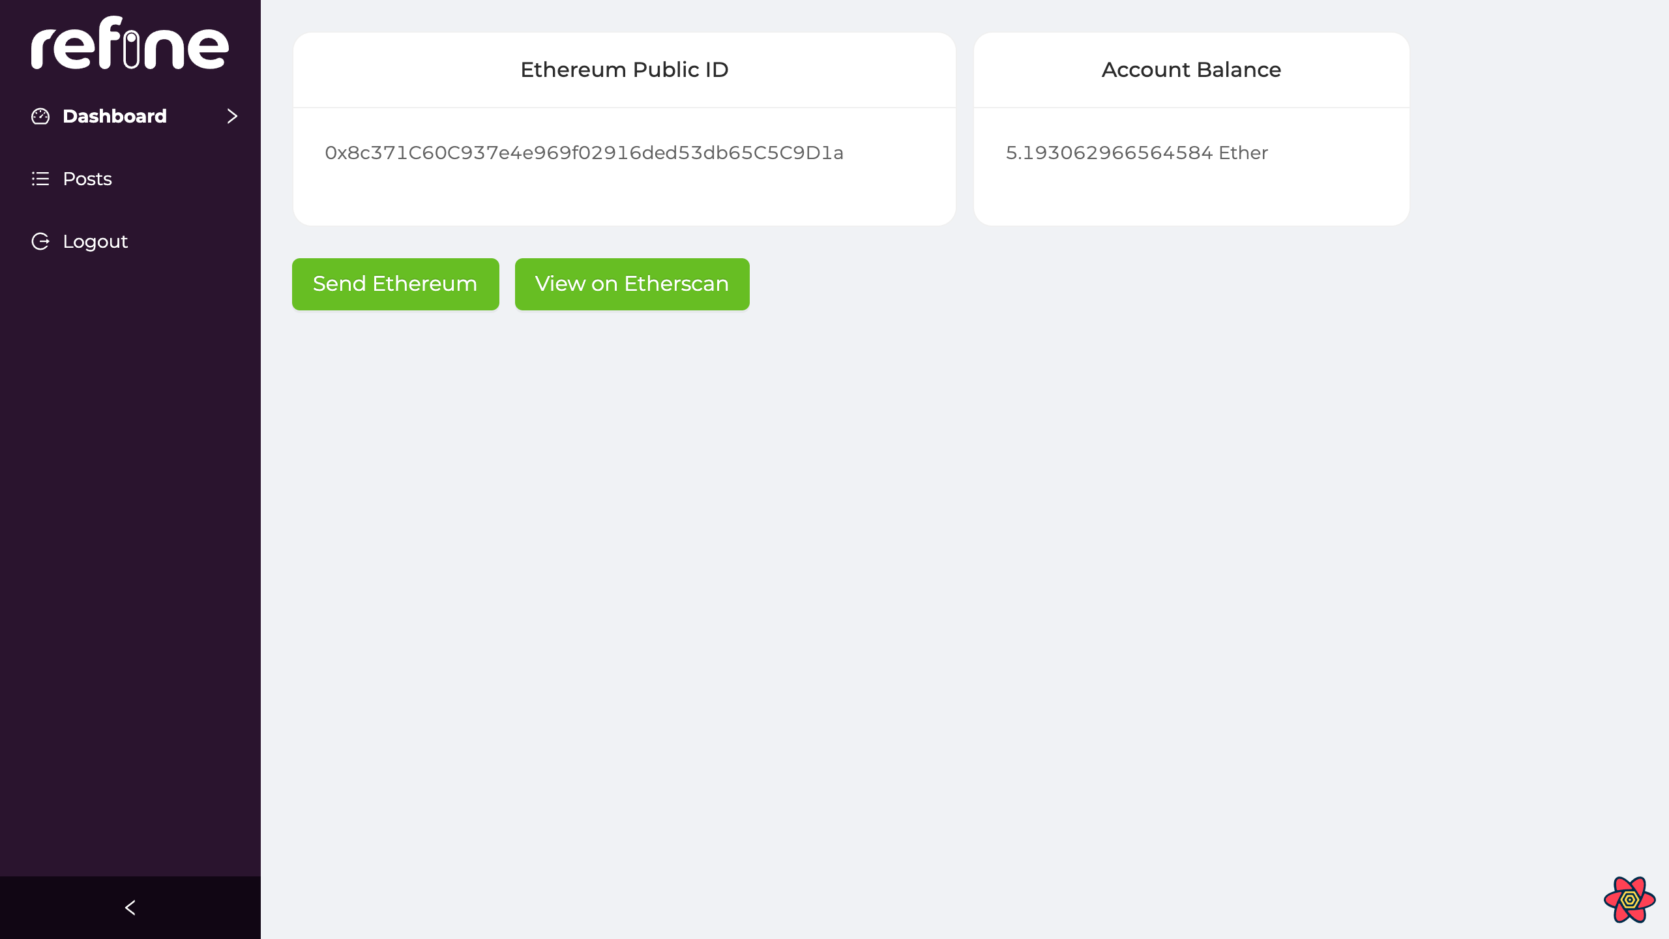Click the Dashboard gauge icon
This screenshot has width=1669, height=939.
pos(40,116)
